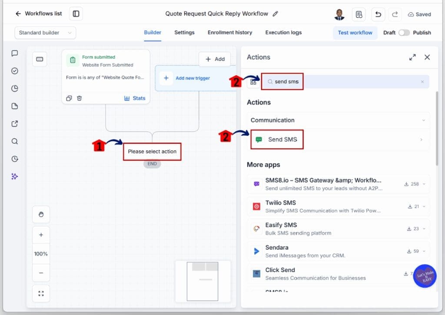Redo the last change
445x315 pixels.
pos(395,14)
